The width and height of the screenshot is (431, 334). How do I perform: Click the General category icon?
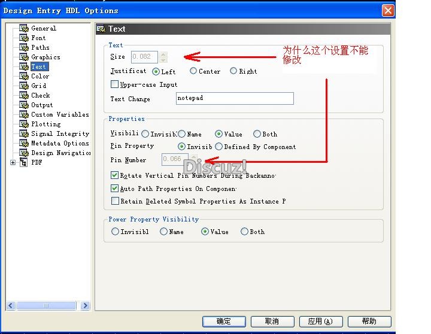click(24, 28)
